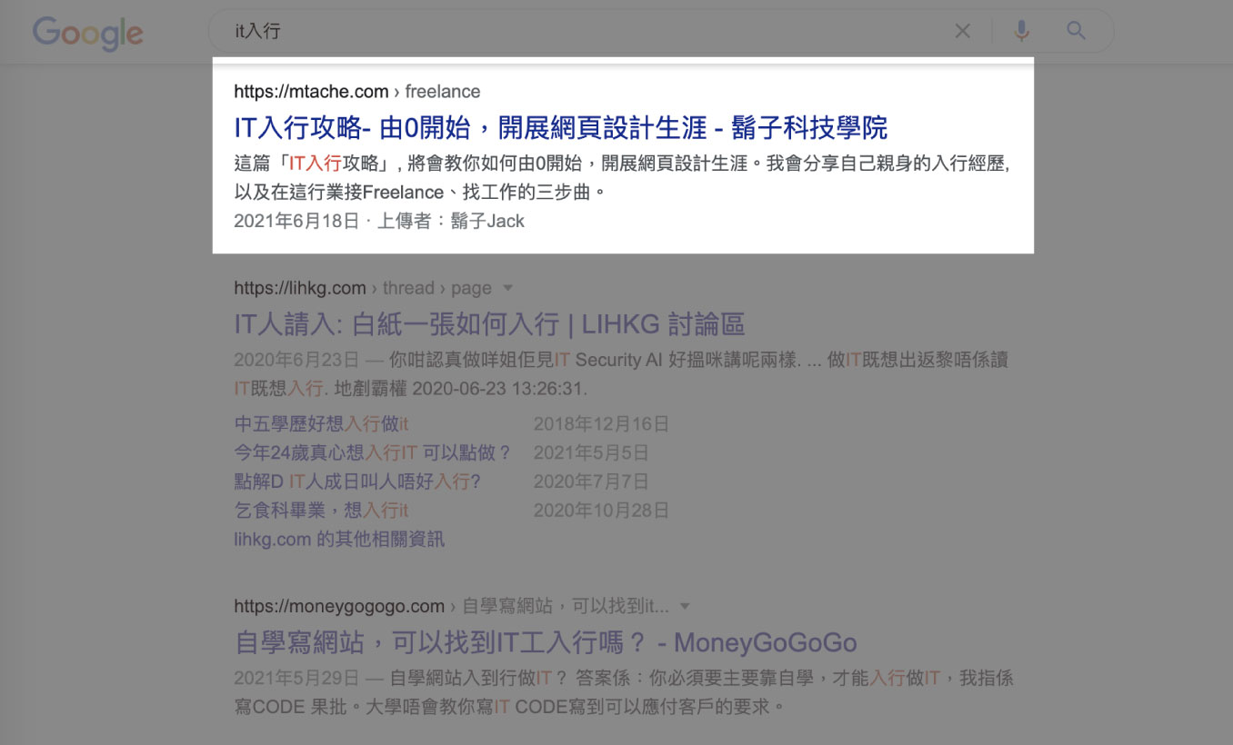
Task: Click 'lihkg.com 的其他相關資訊' link
Action: click(x=339, y=540)
